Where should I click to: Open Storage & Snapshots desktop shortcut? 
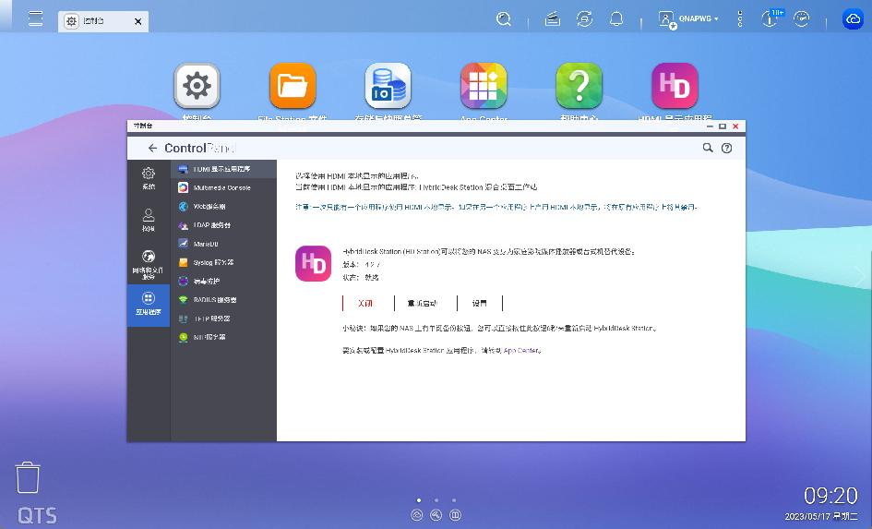[x=388, y=86]
